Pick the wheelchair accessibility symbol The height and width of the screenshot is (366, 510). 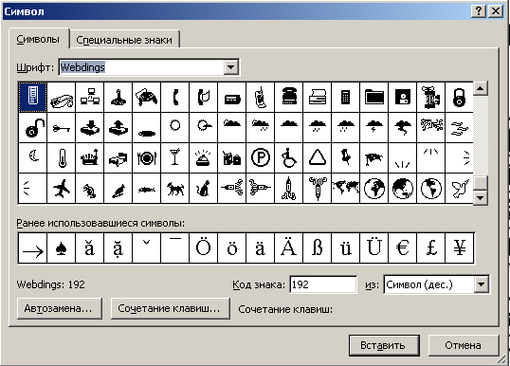(x=289, y=158)
